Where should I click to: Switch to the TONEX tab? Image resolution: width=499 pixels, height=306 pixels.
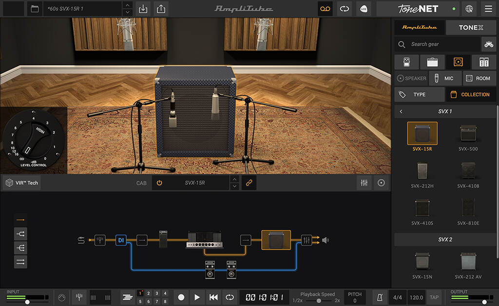click(x=471, y=27)
